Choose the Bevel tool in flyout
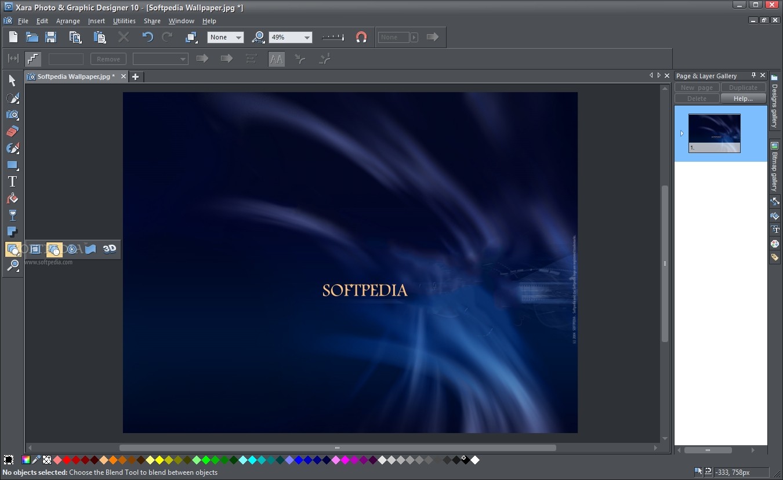This screenshot has height=480, width=783. [x=35, y=249]
